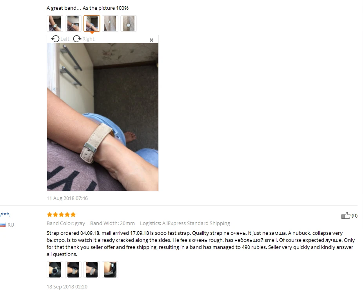Click the 'Left' rotate label
Screen dimensions: 363x290
pos(65,39)
